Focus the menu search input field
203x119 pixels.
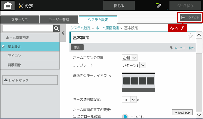[28, 28]
